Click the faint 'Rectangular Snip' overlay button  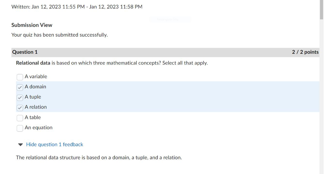click(170, 19)
